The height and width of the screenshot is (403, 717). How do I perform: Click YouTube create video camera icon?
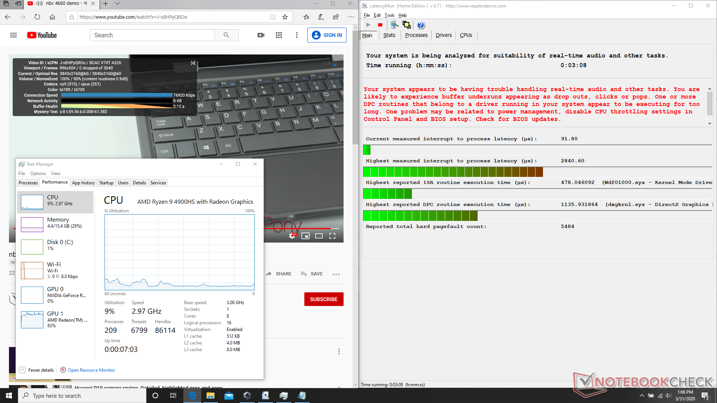tap(261, 35)
